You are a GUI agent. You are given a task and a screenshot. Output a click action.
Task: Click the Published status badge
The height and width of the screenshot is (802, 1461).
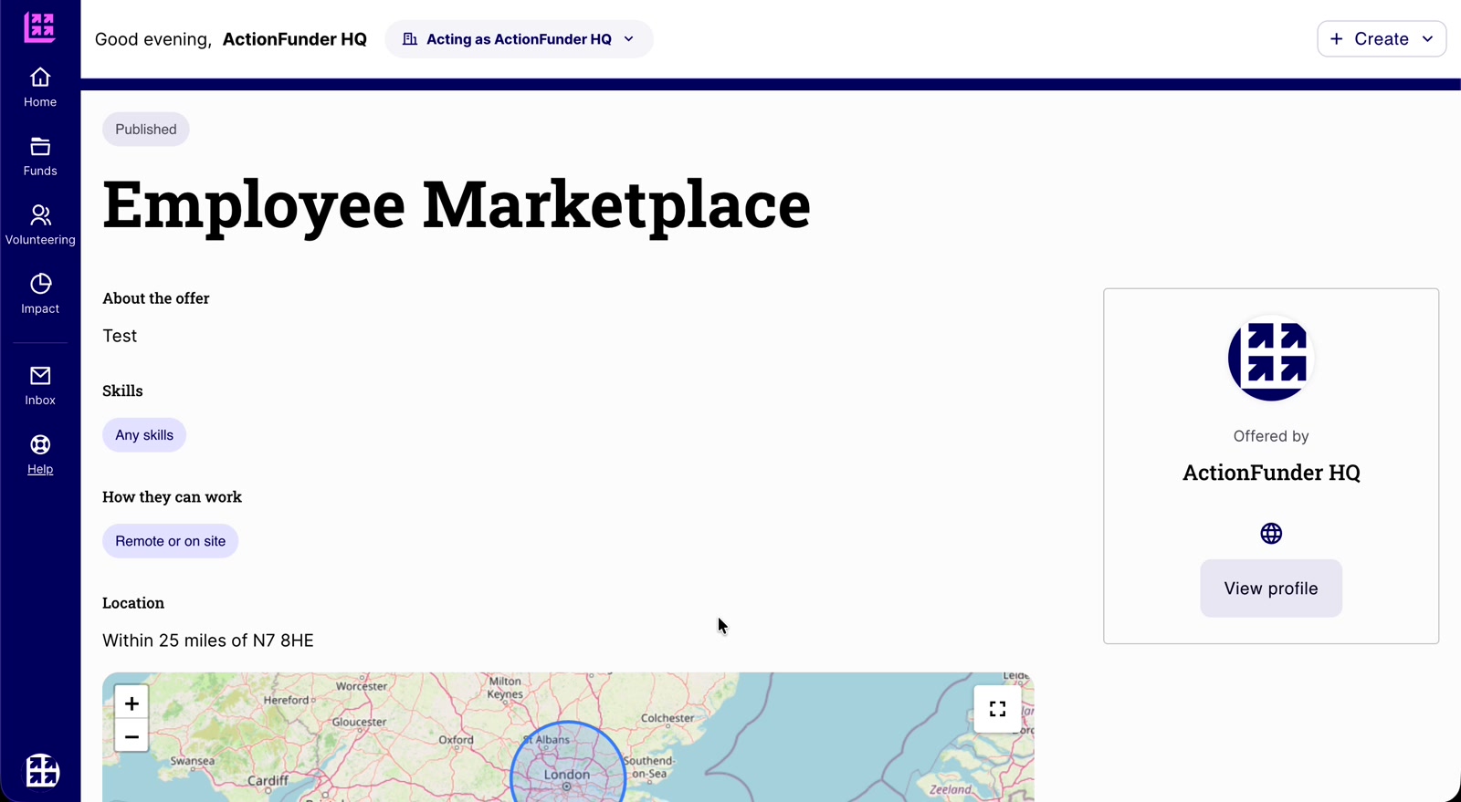pyautogui.click(x=146, y=130)
